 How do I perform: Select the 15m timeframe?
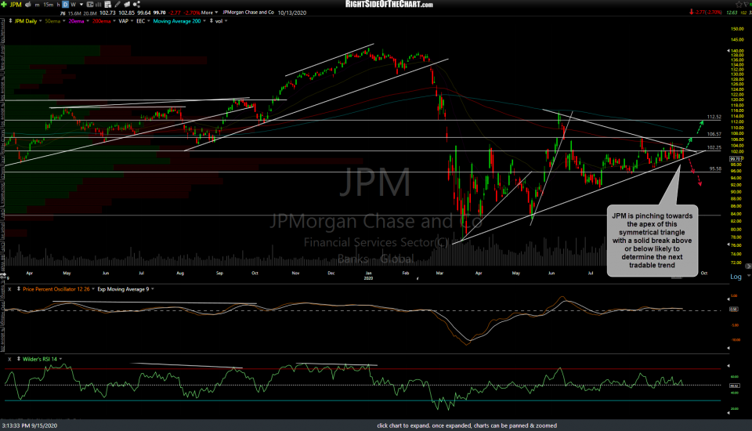48,5
